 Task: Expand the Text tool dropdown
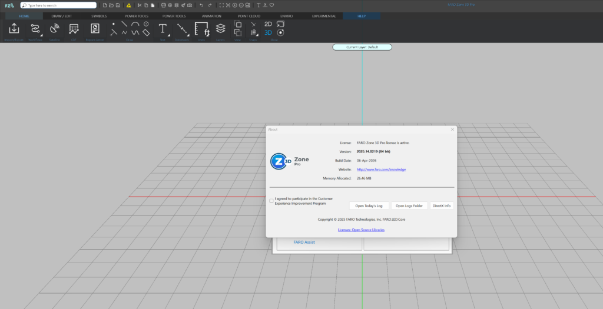coord(169,35)
